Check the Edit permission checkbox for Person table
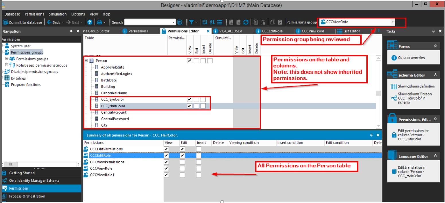 (x=196, y=61)
